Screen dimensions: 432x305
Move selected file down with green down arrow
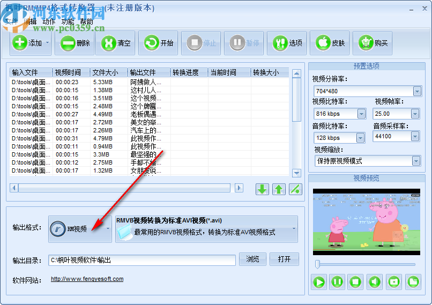[x=262, y=189]
